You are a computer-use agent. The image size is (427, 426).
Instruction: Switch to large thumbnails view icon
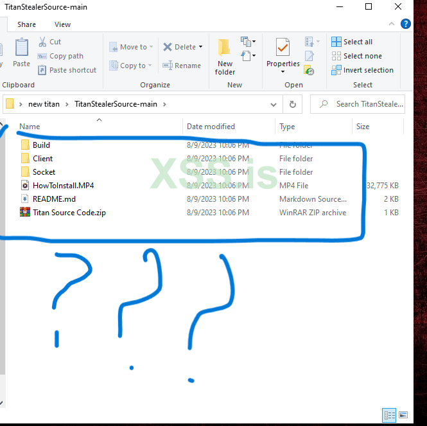point(403,415)
